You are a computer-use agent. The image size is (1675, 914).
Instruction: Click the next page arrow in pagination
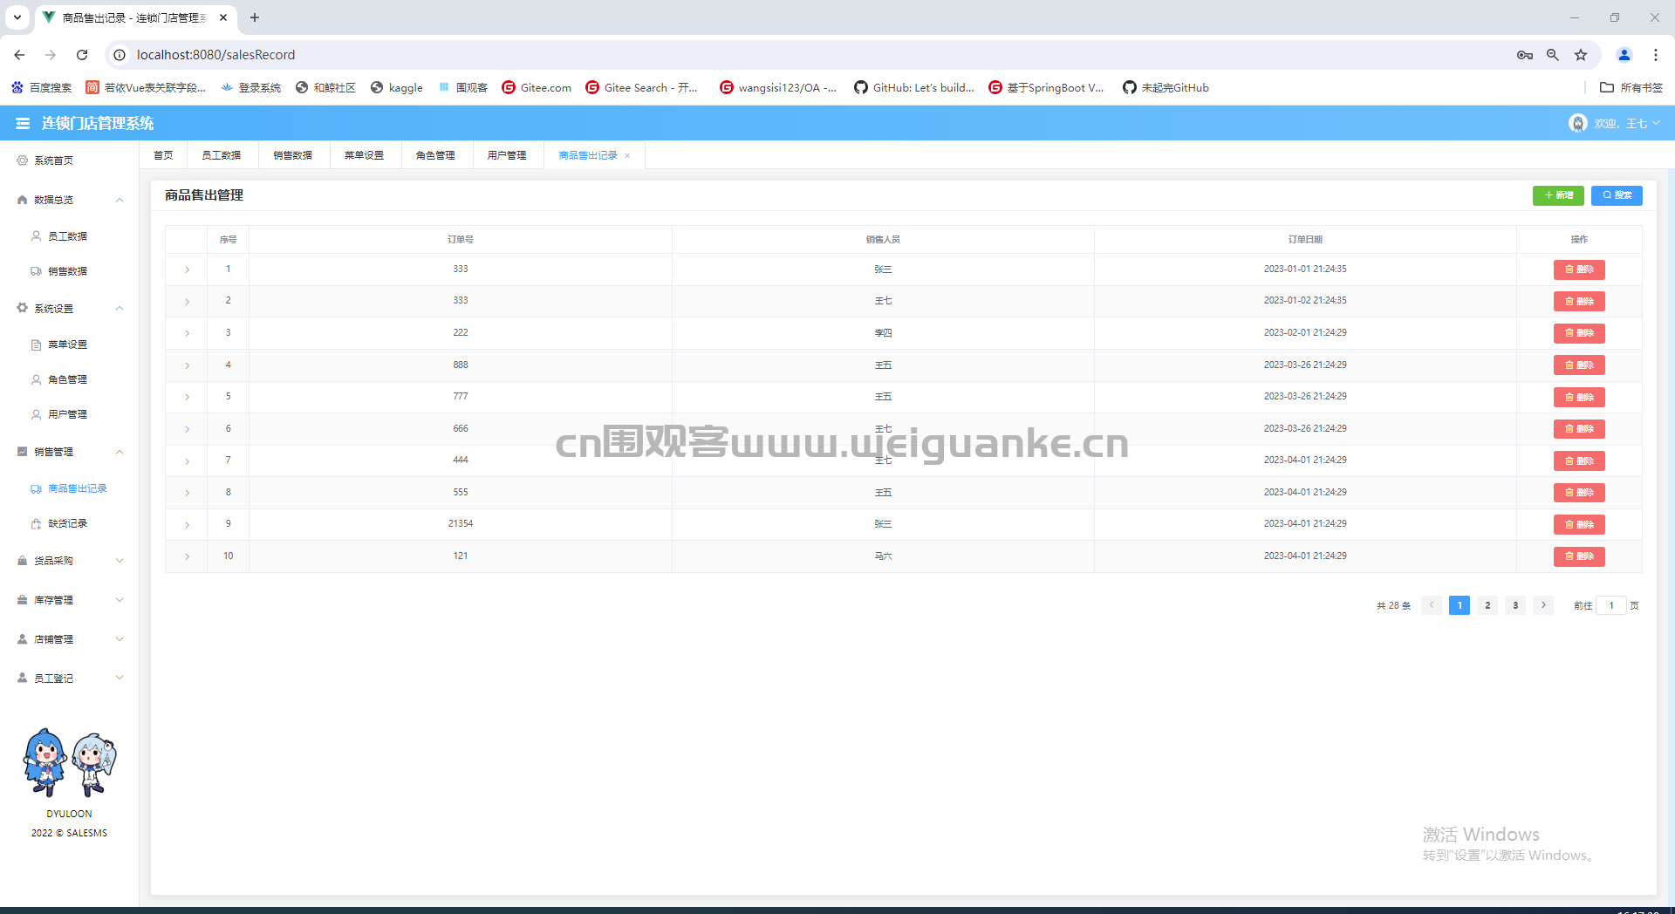[1543, 605]
